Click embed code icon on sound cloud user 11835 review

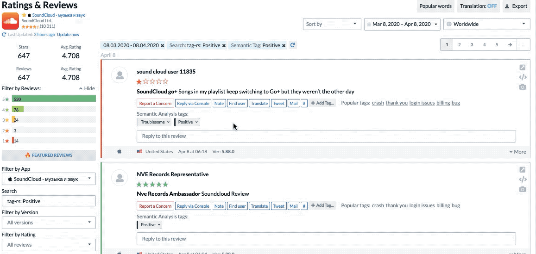[522, 77]
